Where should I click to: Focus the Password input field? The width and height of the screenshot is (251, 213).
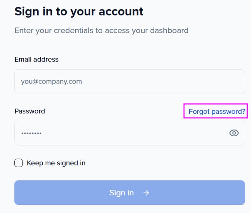tap(120, 133)
